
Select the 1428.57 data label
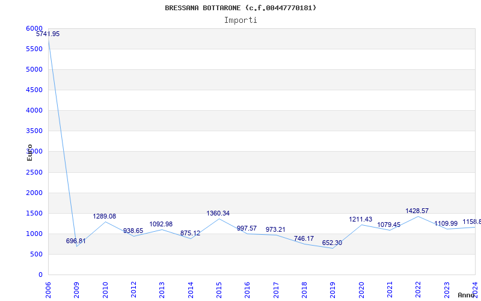[x=417, y=211]
